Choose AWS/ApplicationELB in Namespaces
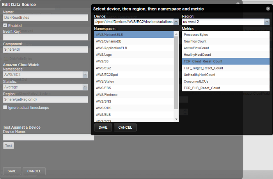Image resolution: width=273 pixels, height=179 pixels. click(x=134, y=48)
